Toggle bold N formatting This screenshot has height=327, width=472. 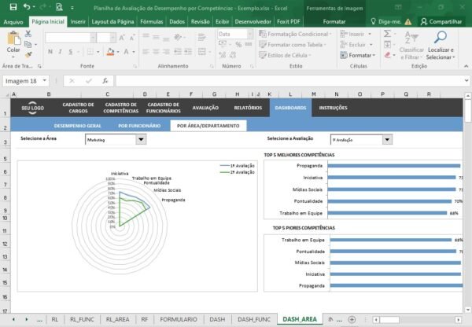[50, 52]
